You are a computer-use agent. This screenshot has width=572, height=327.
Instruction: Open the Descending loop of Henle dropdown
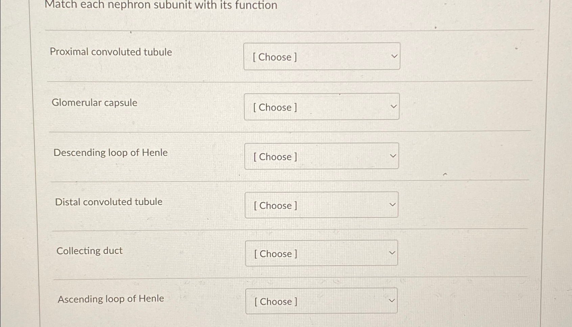(321, 156)
